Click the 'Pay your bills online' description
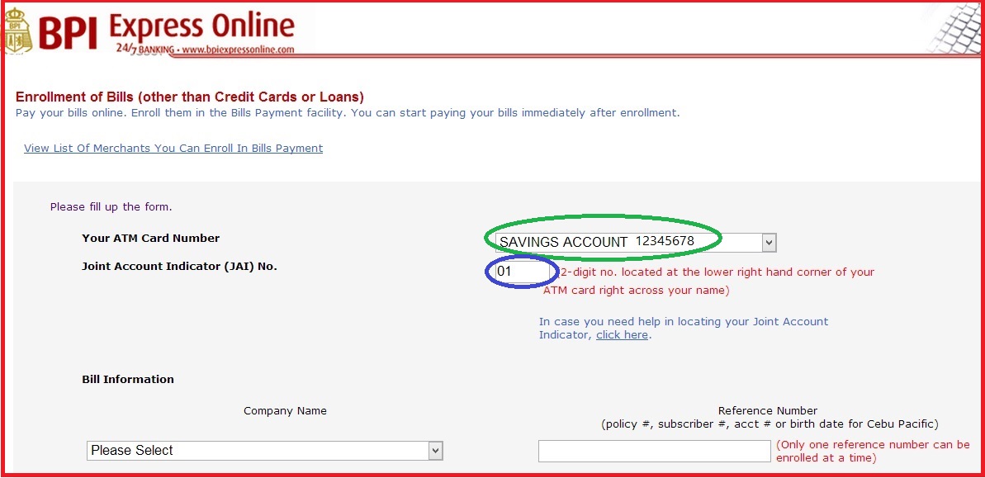Viewport: 985px width, 478px height. click(x=348, y=113)
